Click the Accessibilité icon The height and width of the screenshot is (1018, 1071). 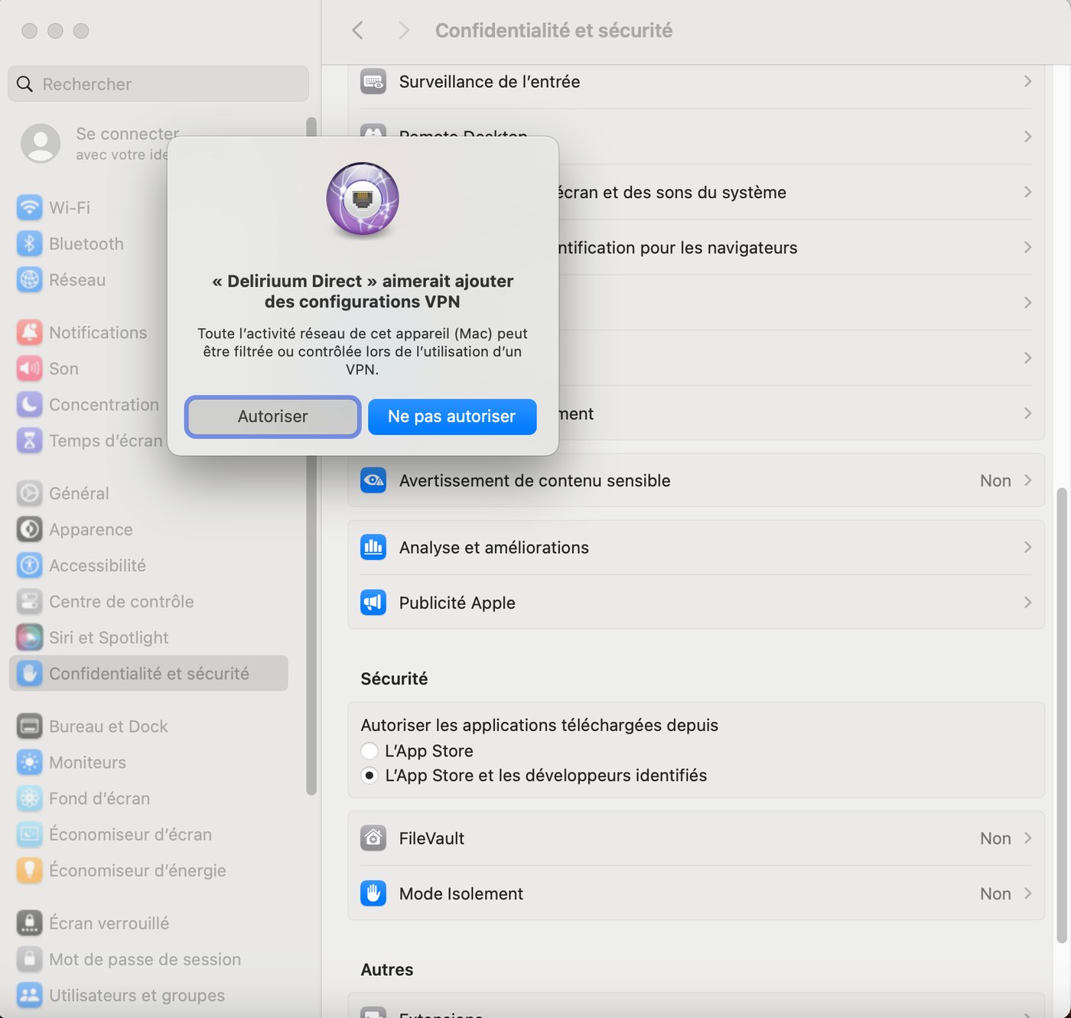(29, 564)
